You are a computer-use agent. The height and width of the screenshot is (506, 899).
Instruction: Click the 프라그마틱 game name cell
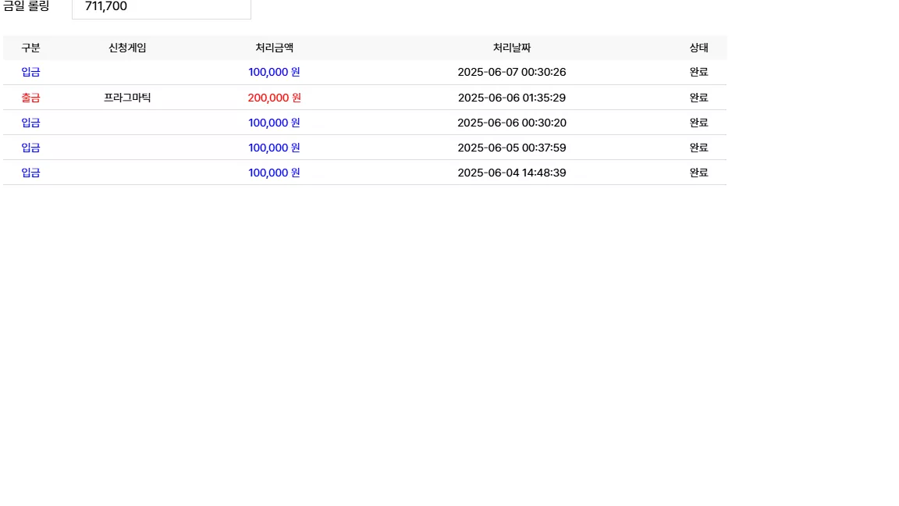pyautogui.click(x=127, y=98)
